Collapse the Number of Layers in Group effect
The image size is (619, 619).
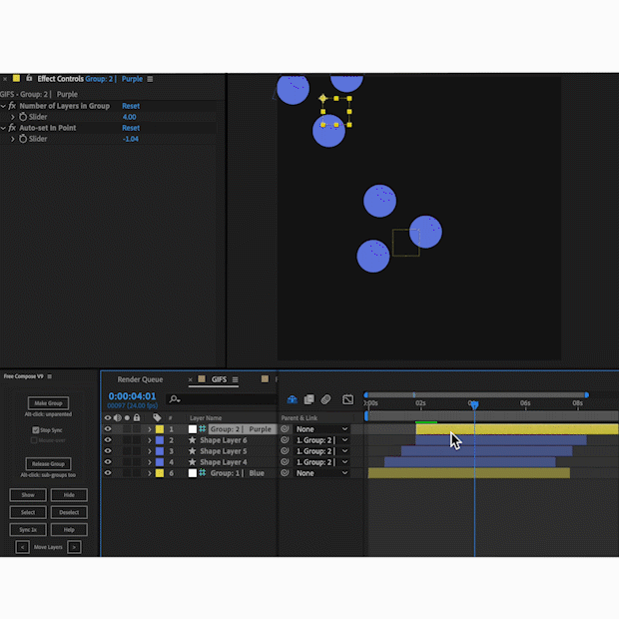pos(4,106)
